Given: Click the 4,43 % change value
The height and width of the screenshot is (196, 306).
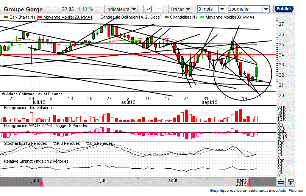Looking at the screenshot, I should pyautogui.click(x=85, y=9).
